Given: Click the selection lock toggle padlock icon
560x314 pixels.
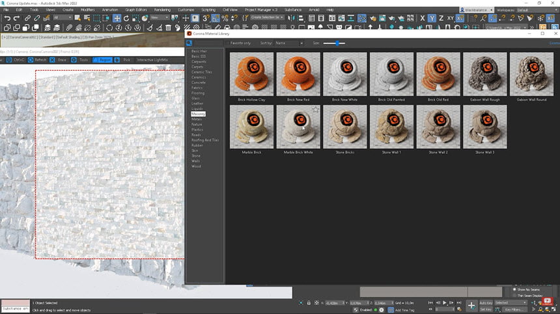Looking at the screenshot, I should coord(309,302).
